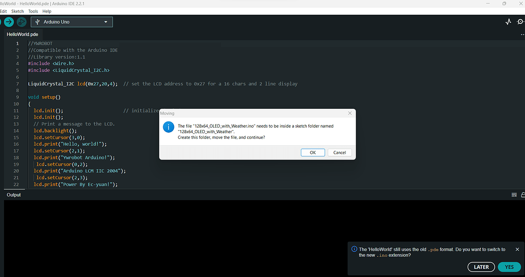
Task: Click the Upload arrow button
Action: click(9, 22)
